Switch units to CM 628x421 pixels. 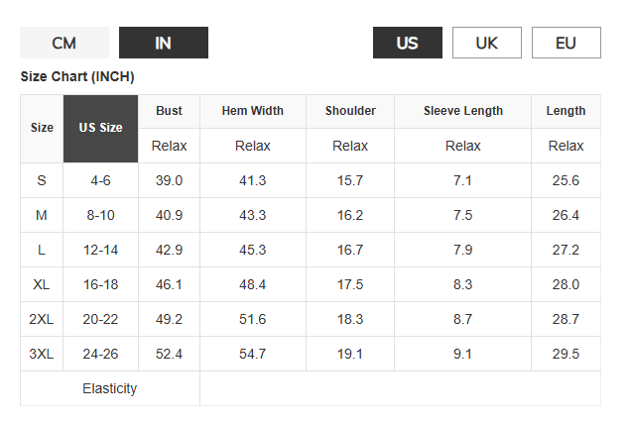(64, 43)
